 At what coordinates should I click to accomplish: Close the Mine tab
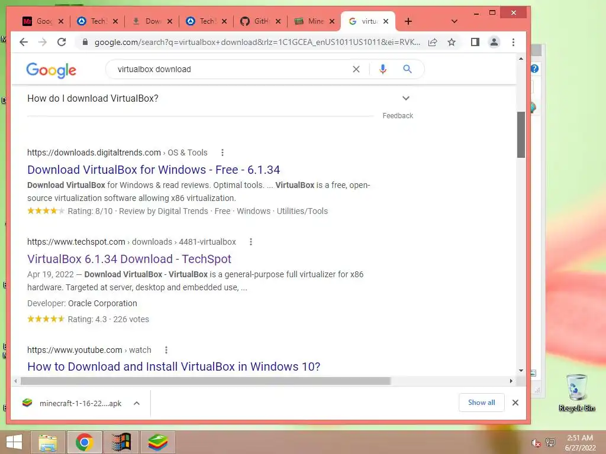[x=332, y=21]
